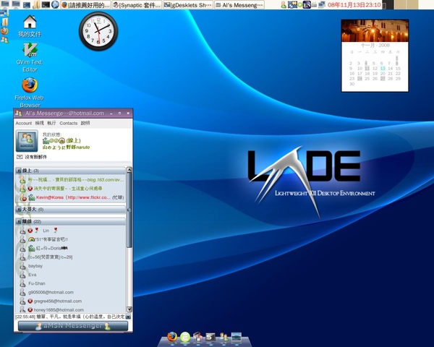Click the mail envelope icon near 沒有新郵件
Image resolution: width=434 pixels, height=347 pixels.
(x=20, y=157)
